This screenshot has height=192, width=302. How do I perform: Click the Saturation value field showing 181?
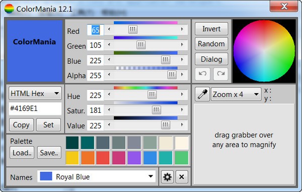[x=95, y=110]
